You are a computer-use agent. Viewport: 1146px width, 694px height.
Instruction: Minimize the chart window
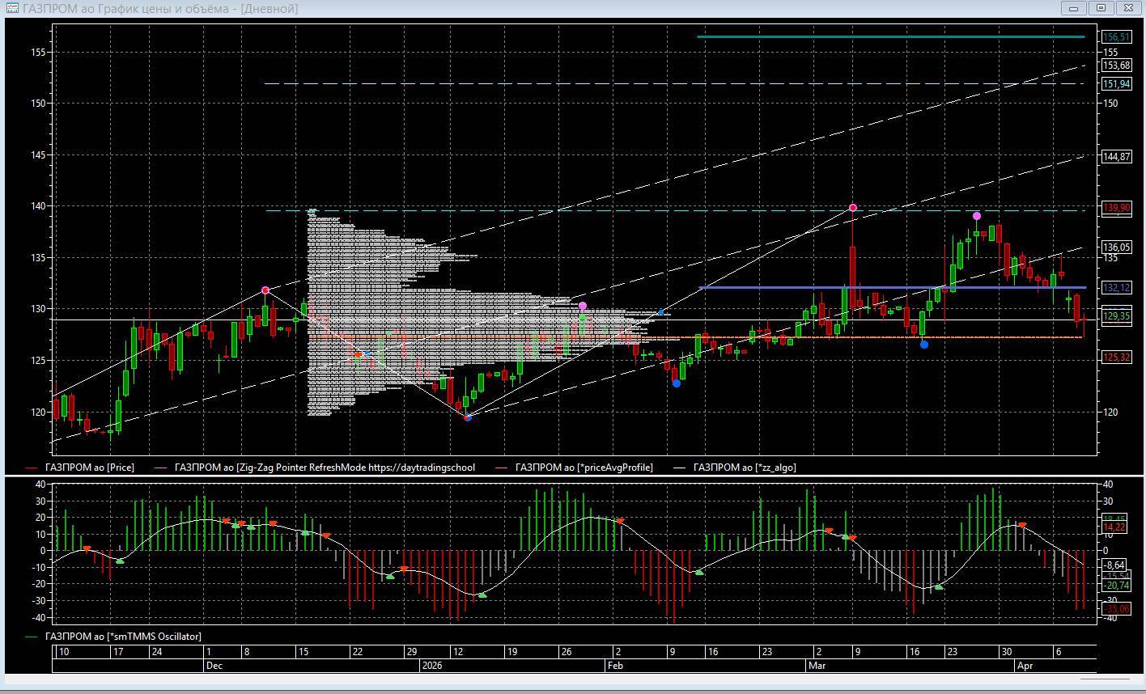tap(1074, 8)
